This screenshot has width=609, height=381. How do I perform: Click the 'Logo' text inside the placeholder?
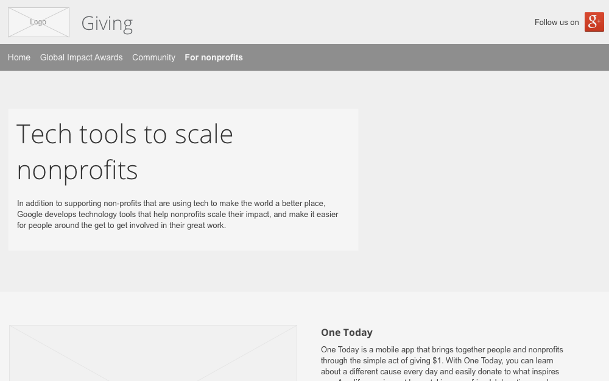38,22
